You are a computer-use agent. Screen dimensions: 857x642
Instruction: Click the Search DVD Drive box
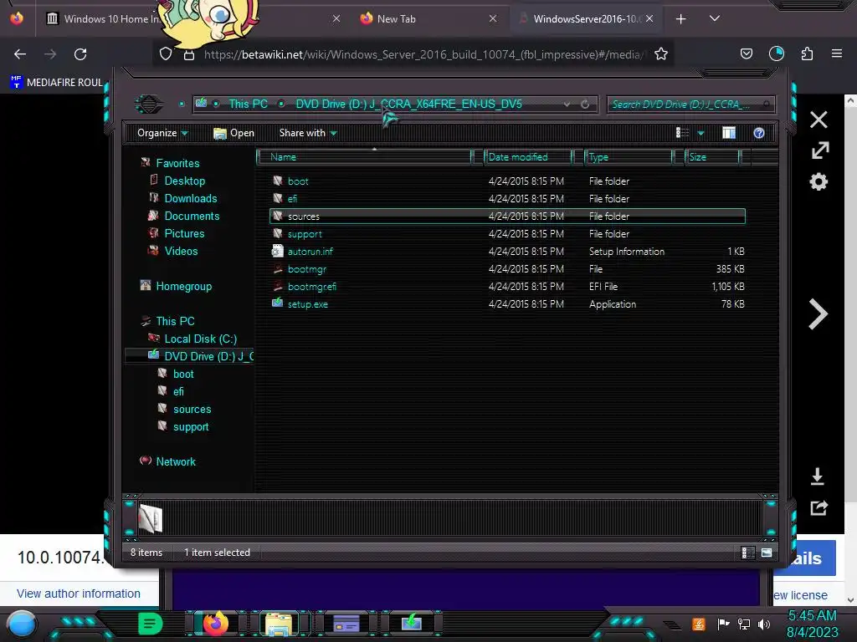point(690,104)
